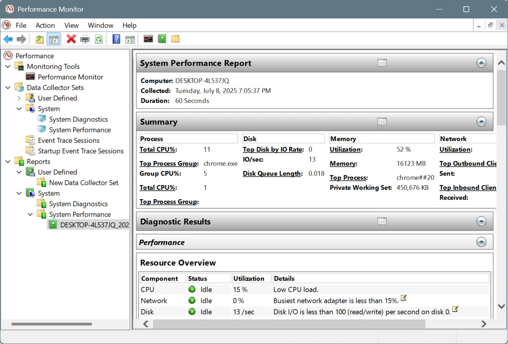
Task: Select Event Trace Sessions tree item
Action: (68, 140)
